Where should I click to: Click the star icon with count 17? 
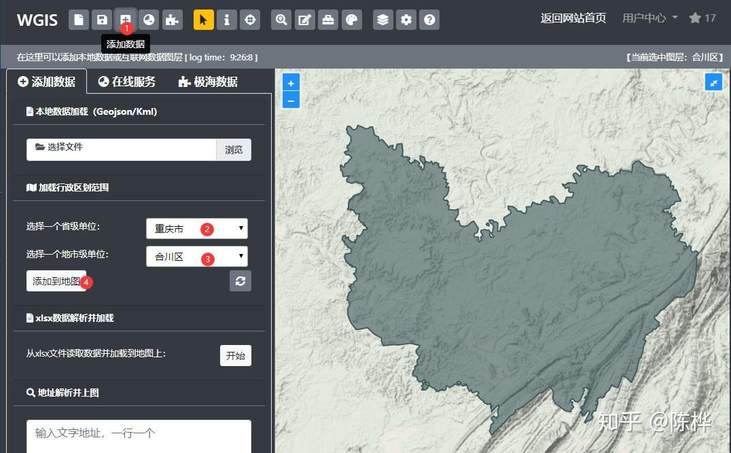[x=702, y=18]
